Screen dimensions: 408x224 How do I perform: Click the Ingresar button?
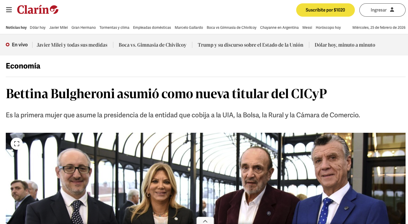coord(382,10)
